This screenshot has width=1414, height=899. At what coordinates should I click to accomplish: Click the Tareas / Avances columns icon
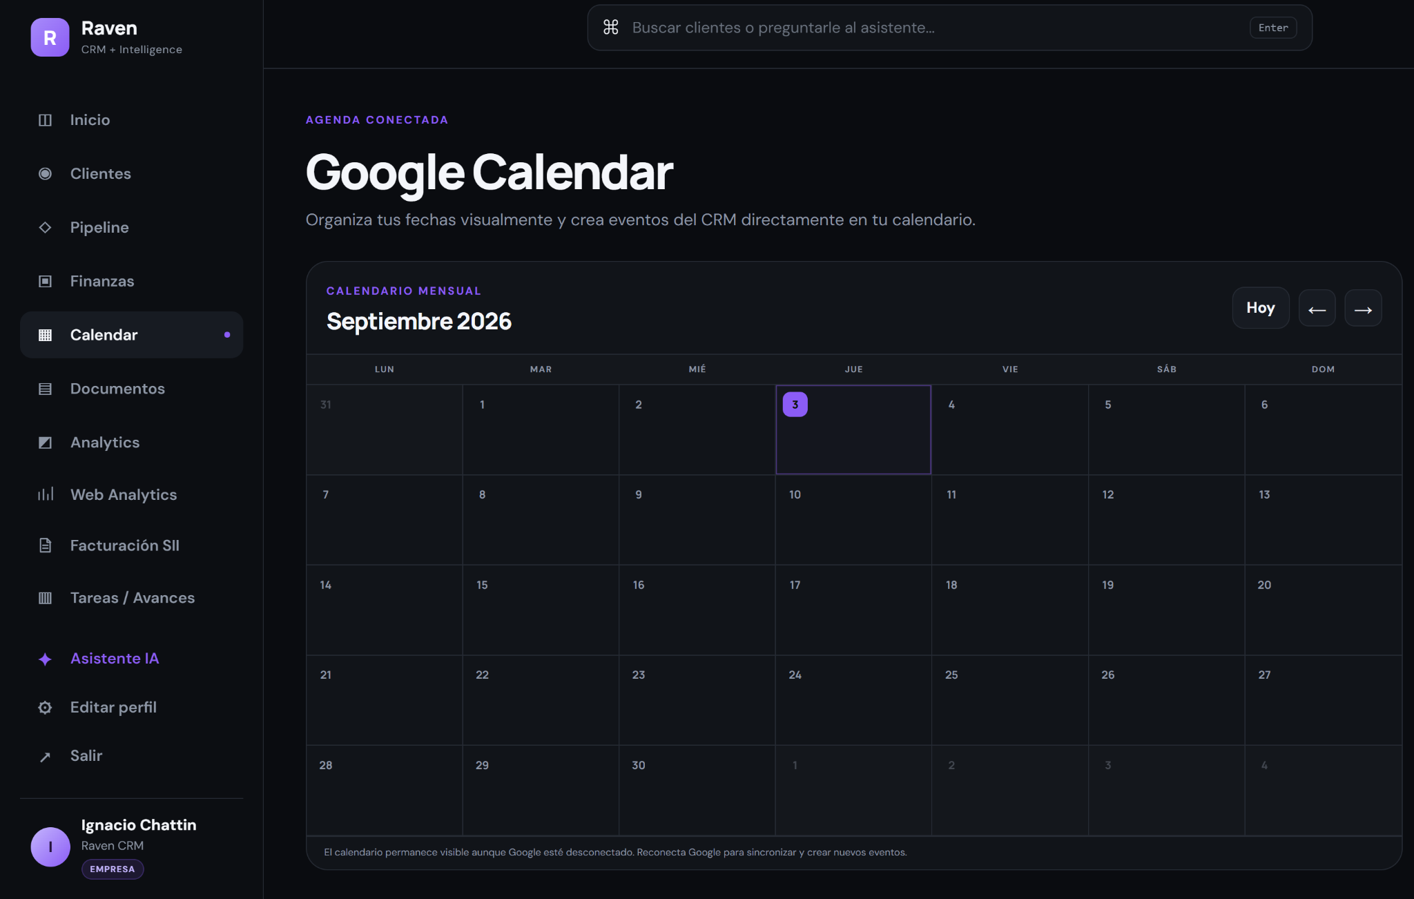(x=45, y=598)
